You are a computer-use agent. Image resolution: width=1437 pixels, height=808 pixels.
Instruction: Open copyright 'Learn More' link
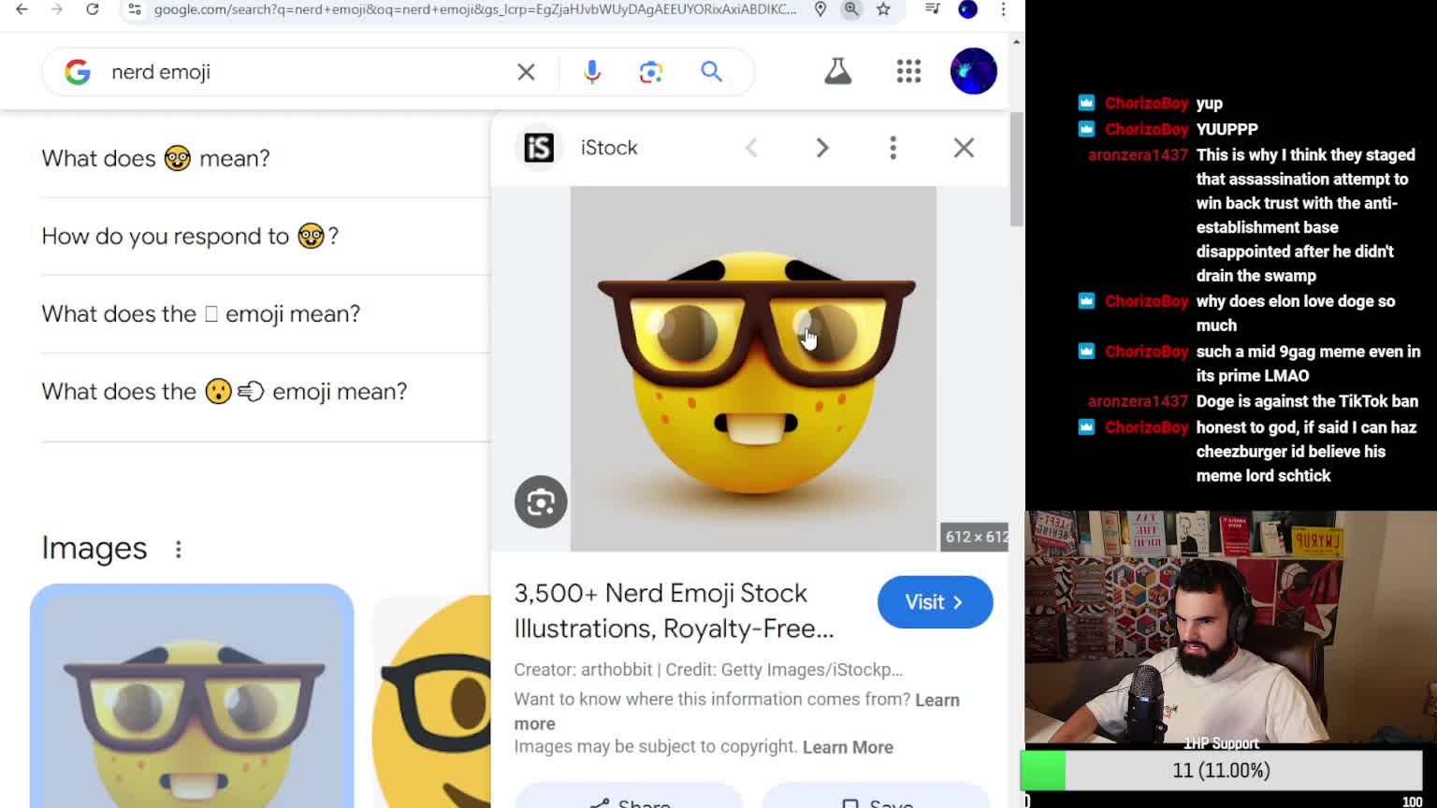pyautogui.click(x=848, y=747)
